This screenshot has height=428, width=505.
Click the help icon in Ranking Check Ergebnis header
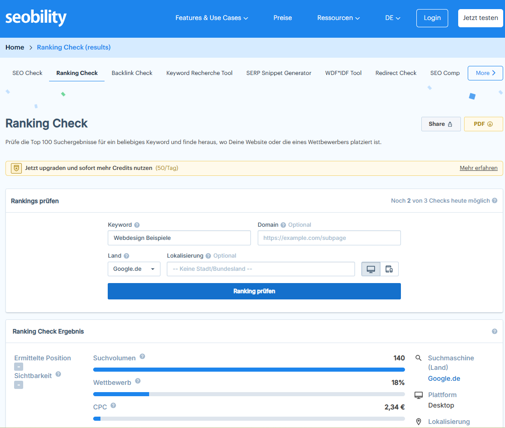click(x=495, y=331)
